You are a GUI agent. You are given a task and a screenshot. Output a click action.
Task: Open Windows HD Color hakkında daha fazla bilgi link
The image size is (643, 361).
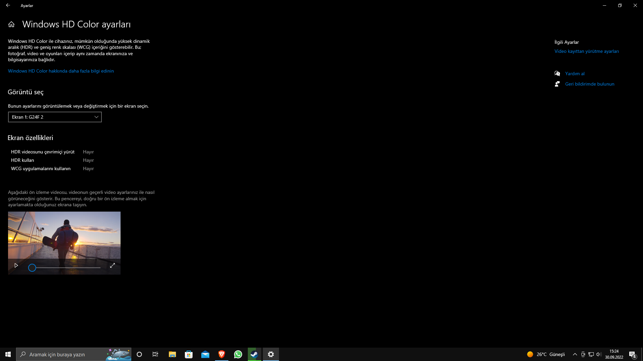[x=61, y=71]
